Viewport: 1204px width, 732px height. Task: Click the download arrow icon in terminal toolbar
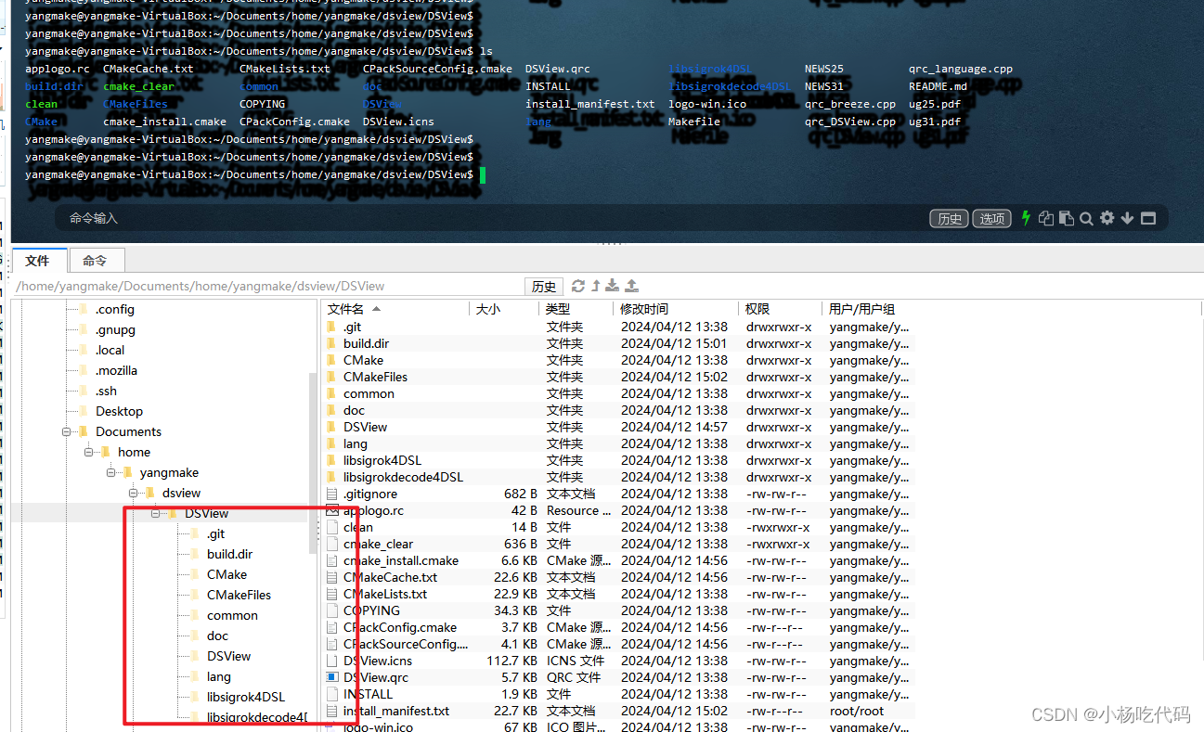coord(1127,218)
